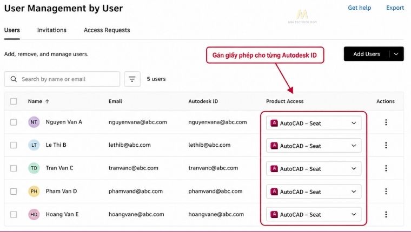Click the NT avatar of Nguyen Van A

coord(34,122)
